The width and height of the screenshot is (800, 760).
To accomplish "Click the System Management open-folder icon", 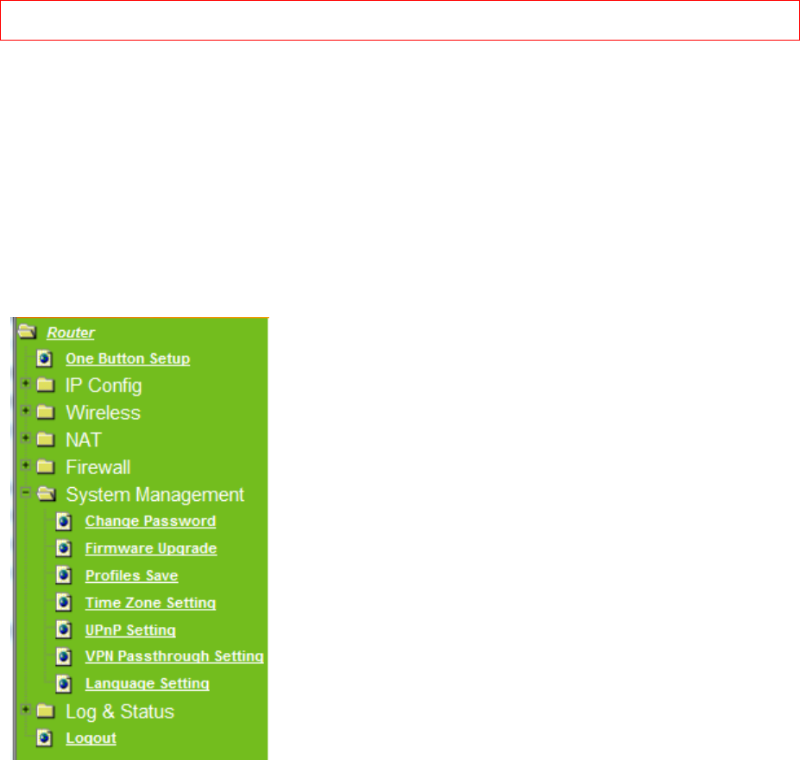I will click(47, 493).
